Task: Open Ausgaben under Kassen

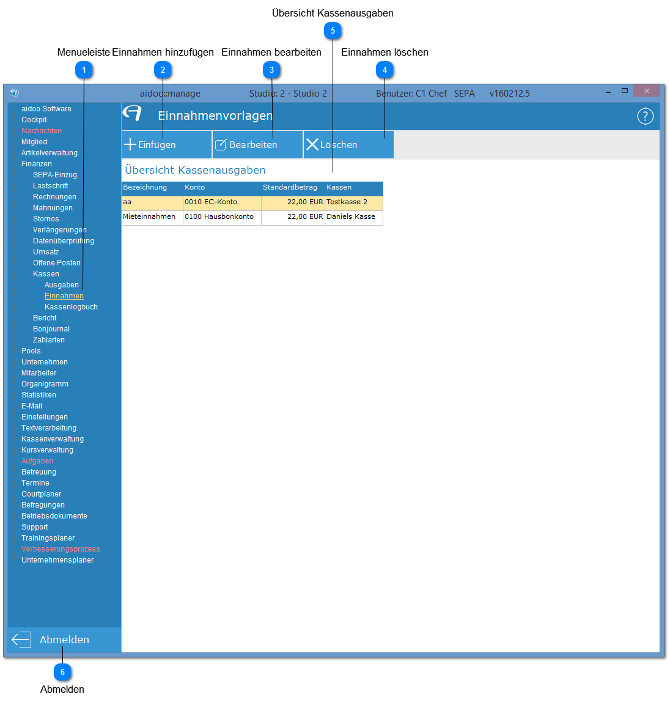Action: (x=62, y=285)
